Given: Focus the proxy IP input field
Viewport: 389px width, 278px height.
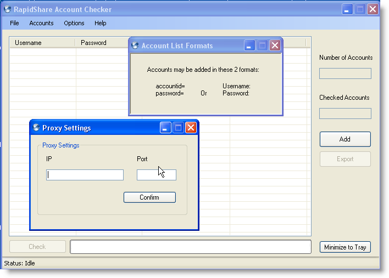Looking at the screenshot, I should [x=85, y=175].
